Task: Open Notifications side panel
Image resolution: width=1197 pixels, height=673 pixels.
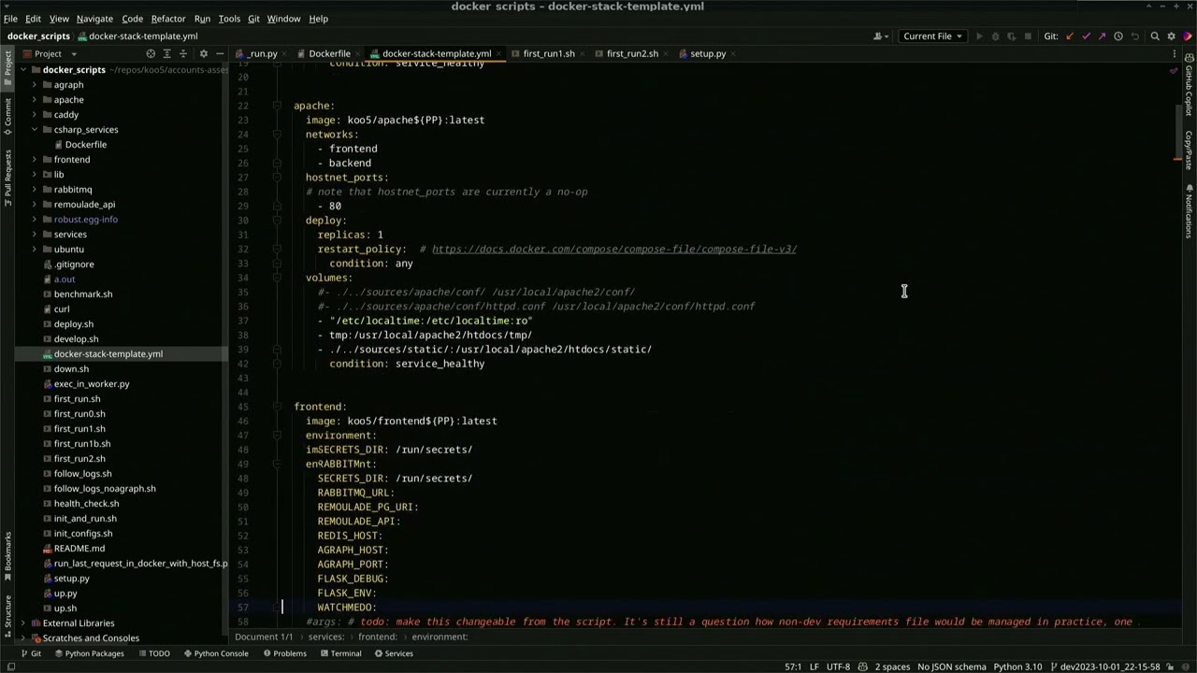Action: click(x=1189, y=211)
